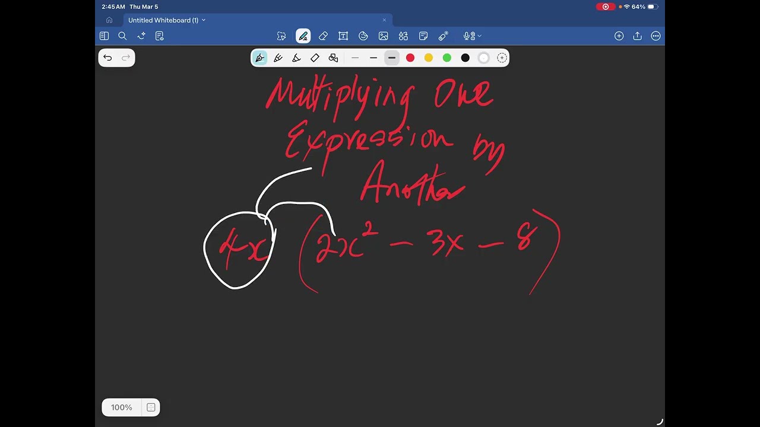Select the laser pointer tool
This screenshot has width=760, height=427.
tap(444, 36)
